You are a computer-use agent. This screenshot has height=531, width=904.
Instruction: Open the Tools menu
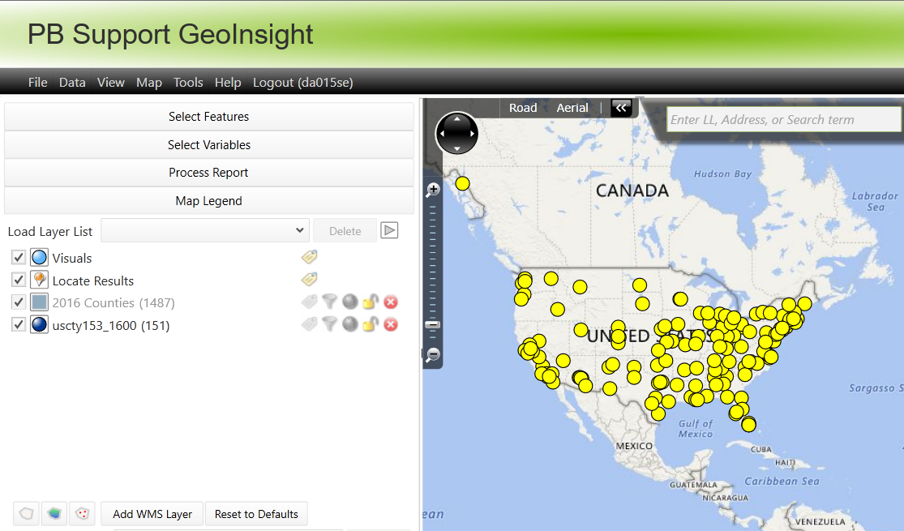(x=188, y=82)
